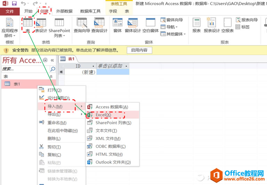
Task: Switch to the 外部数据 external data tab
Action: tap(64, 11)
